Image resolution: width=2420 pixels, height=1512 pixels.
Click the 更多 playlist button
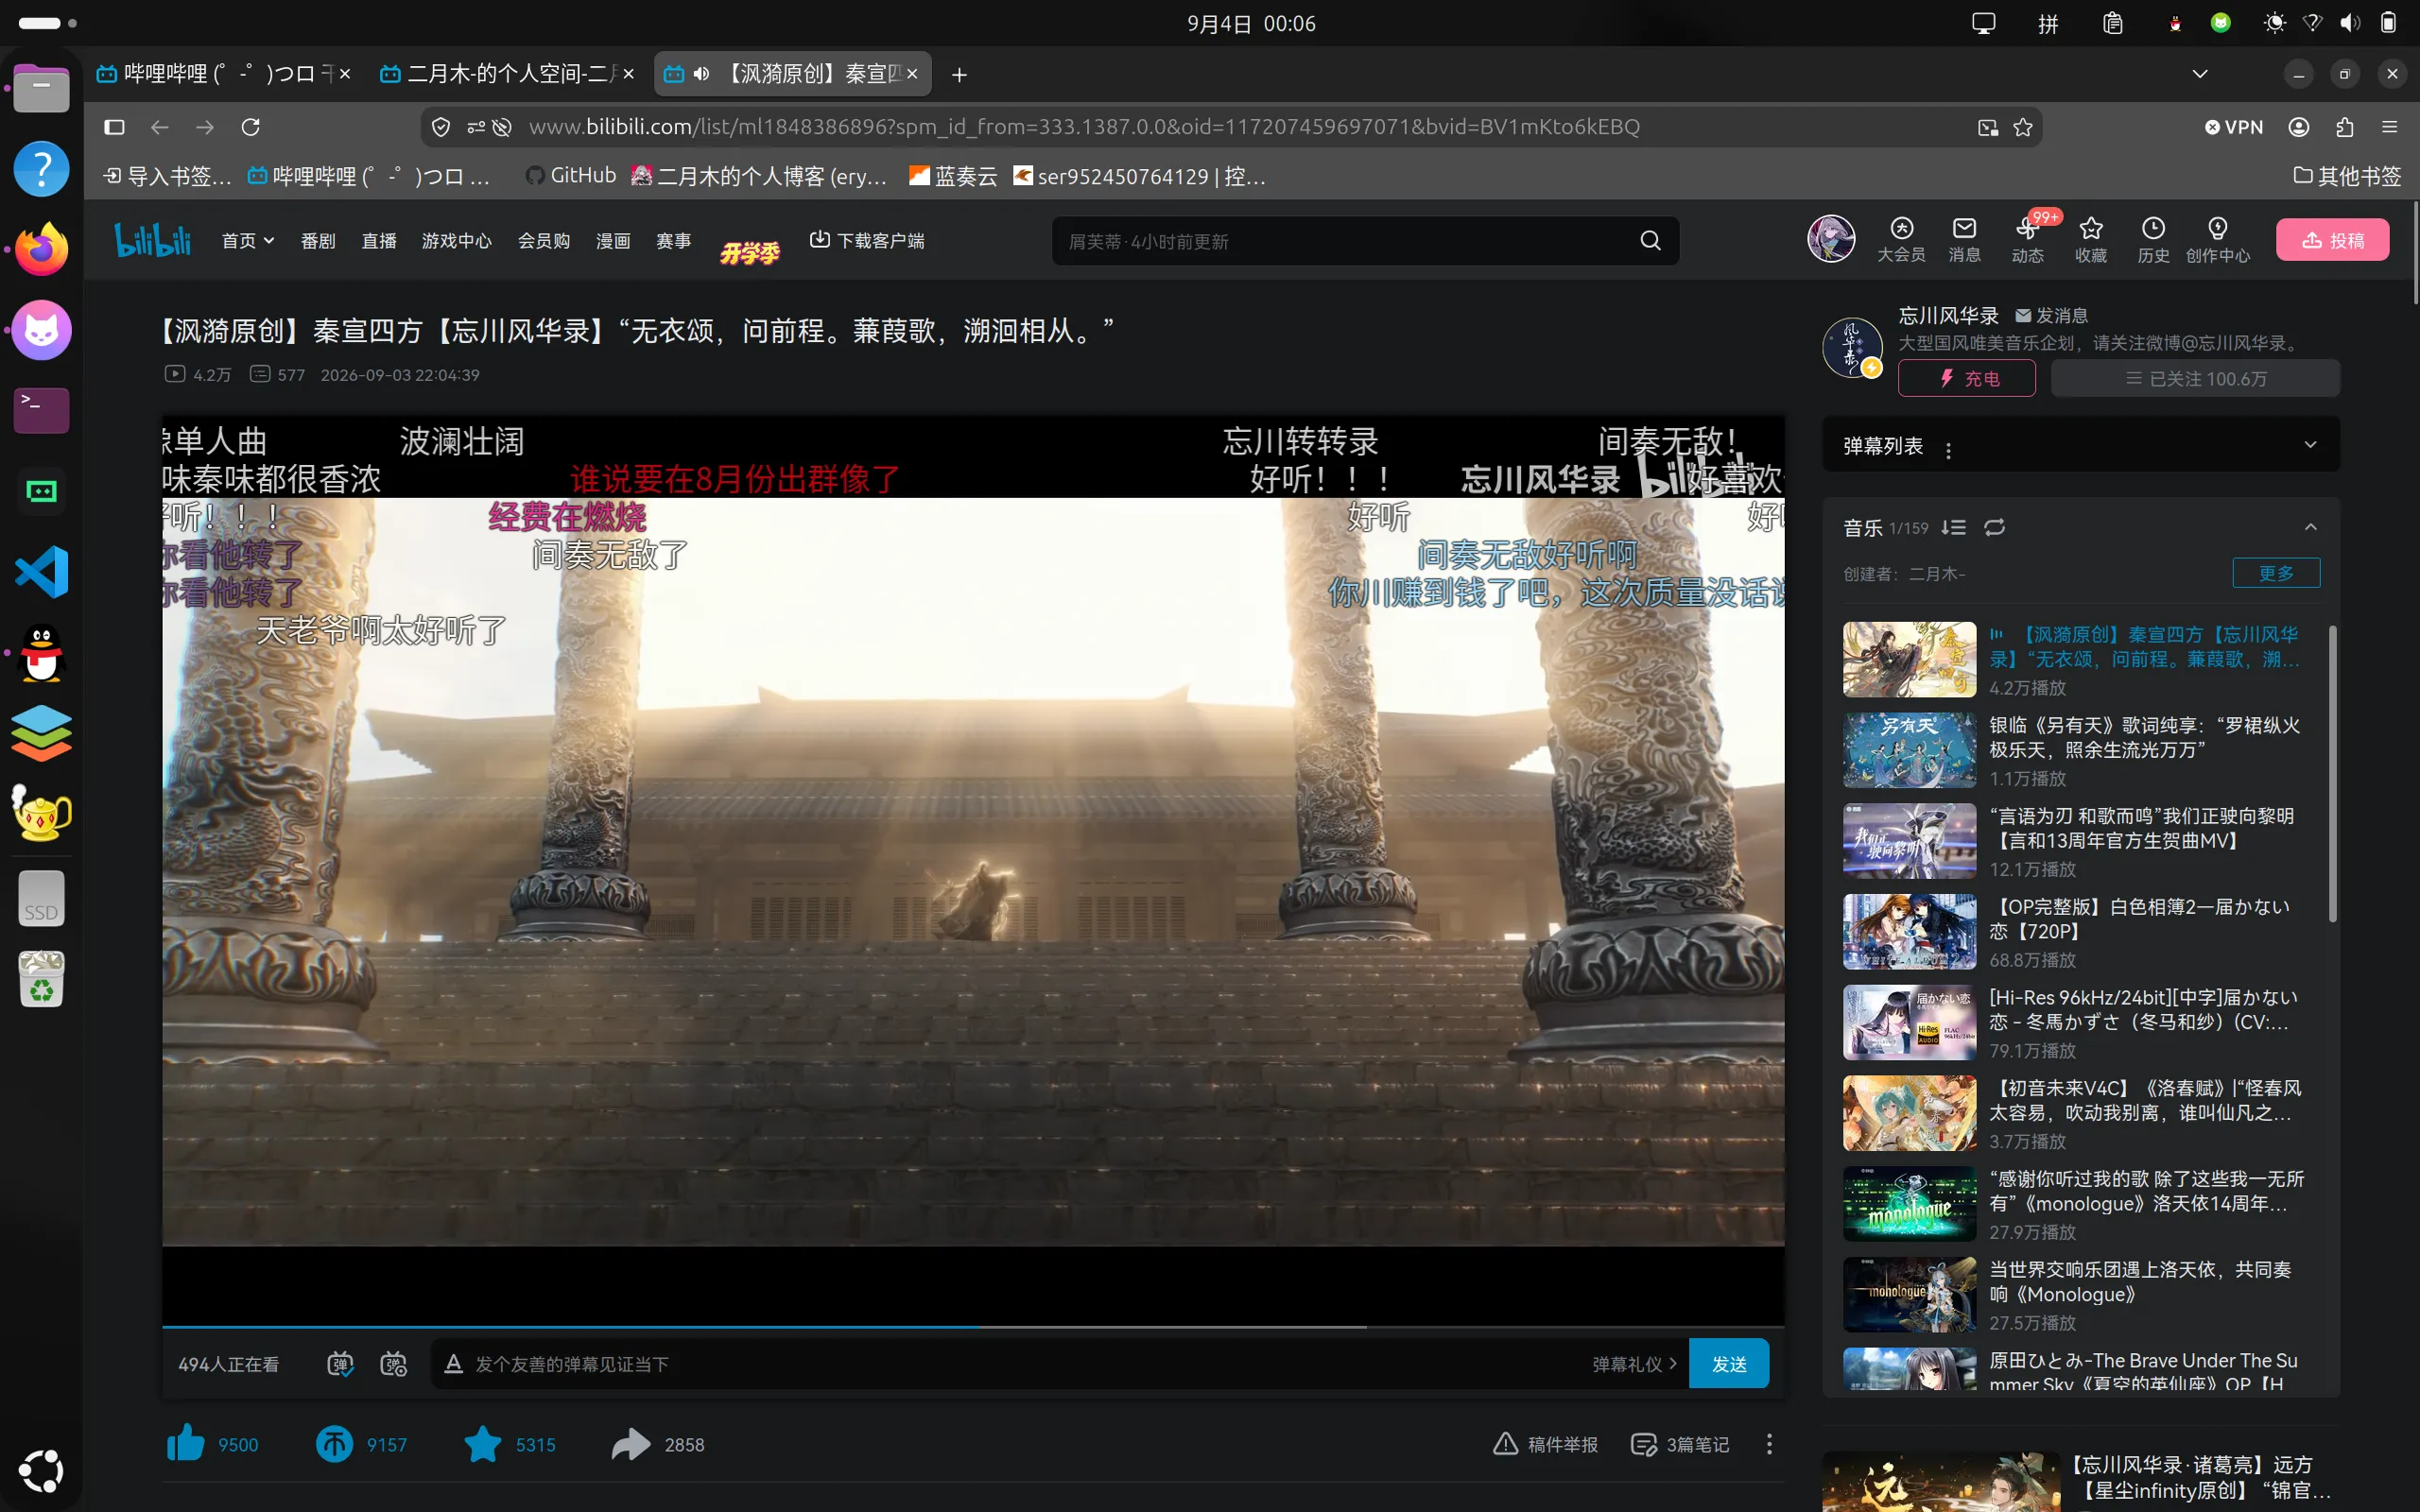coord(2276,573)
